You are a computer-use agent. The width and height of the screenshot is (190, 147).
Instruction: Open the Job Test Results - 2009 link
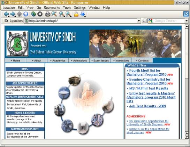point(147,106)
